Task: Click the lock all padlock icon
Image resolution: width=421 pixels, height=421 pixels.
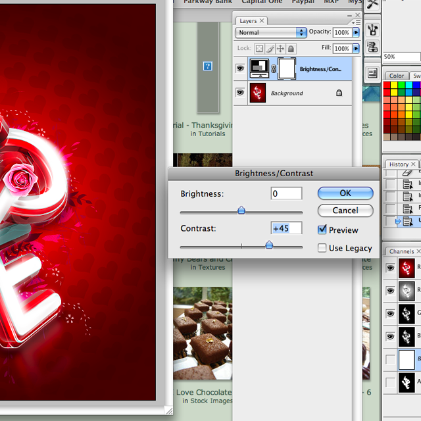Action: click(x=291, y=49)
